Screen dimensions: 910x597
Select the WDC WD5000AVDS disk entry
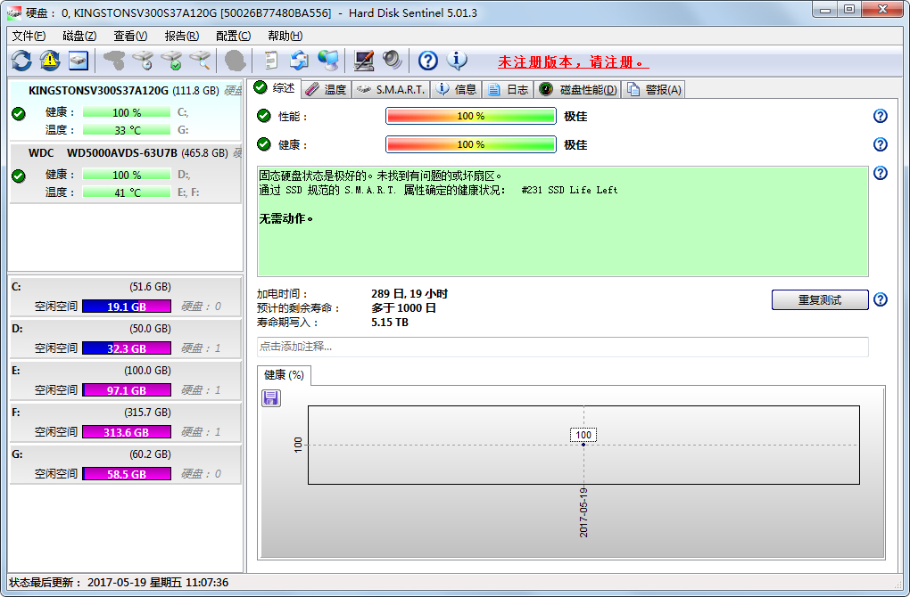pyautogui.click(x=125, y=152)
